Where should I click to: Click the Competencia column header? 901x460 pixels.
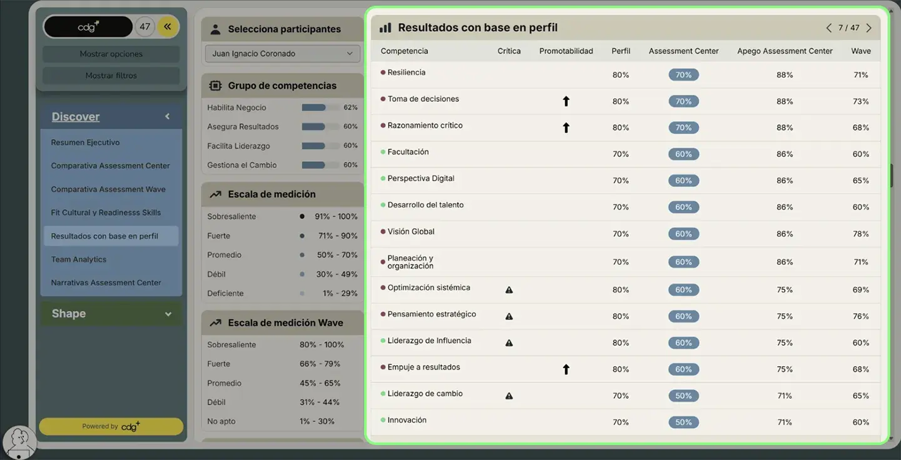click(404, 51)
